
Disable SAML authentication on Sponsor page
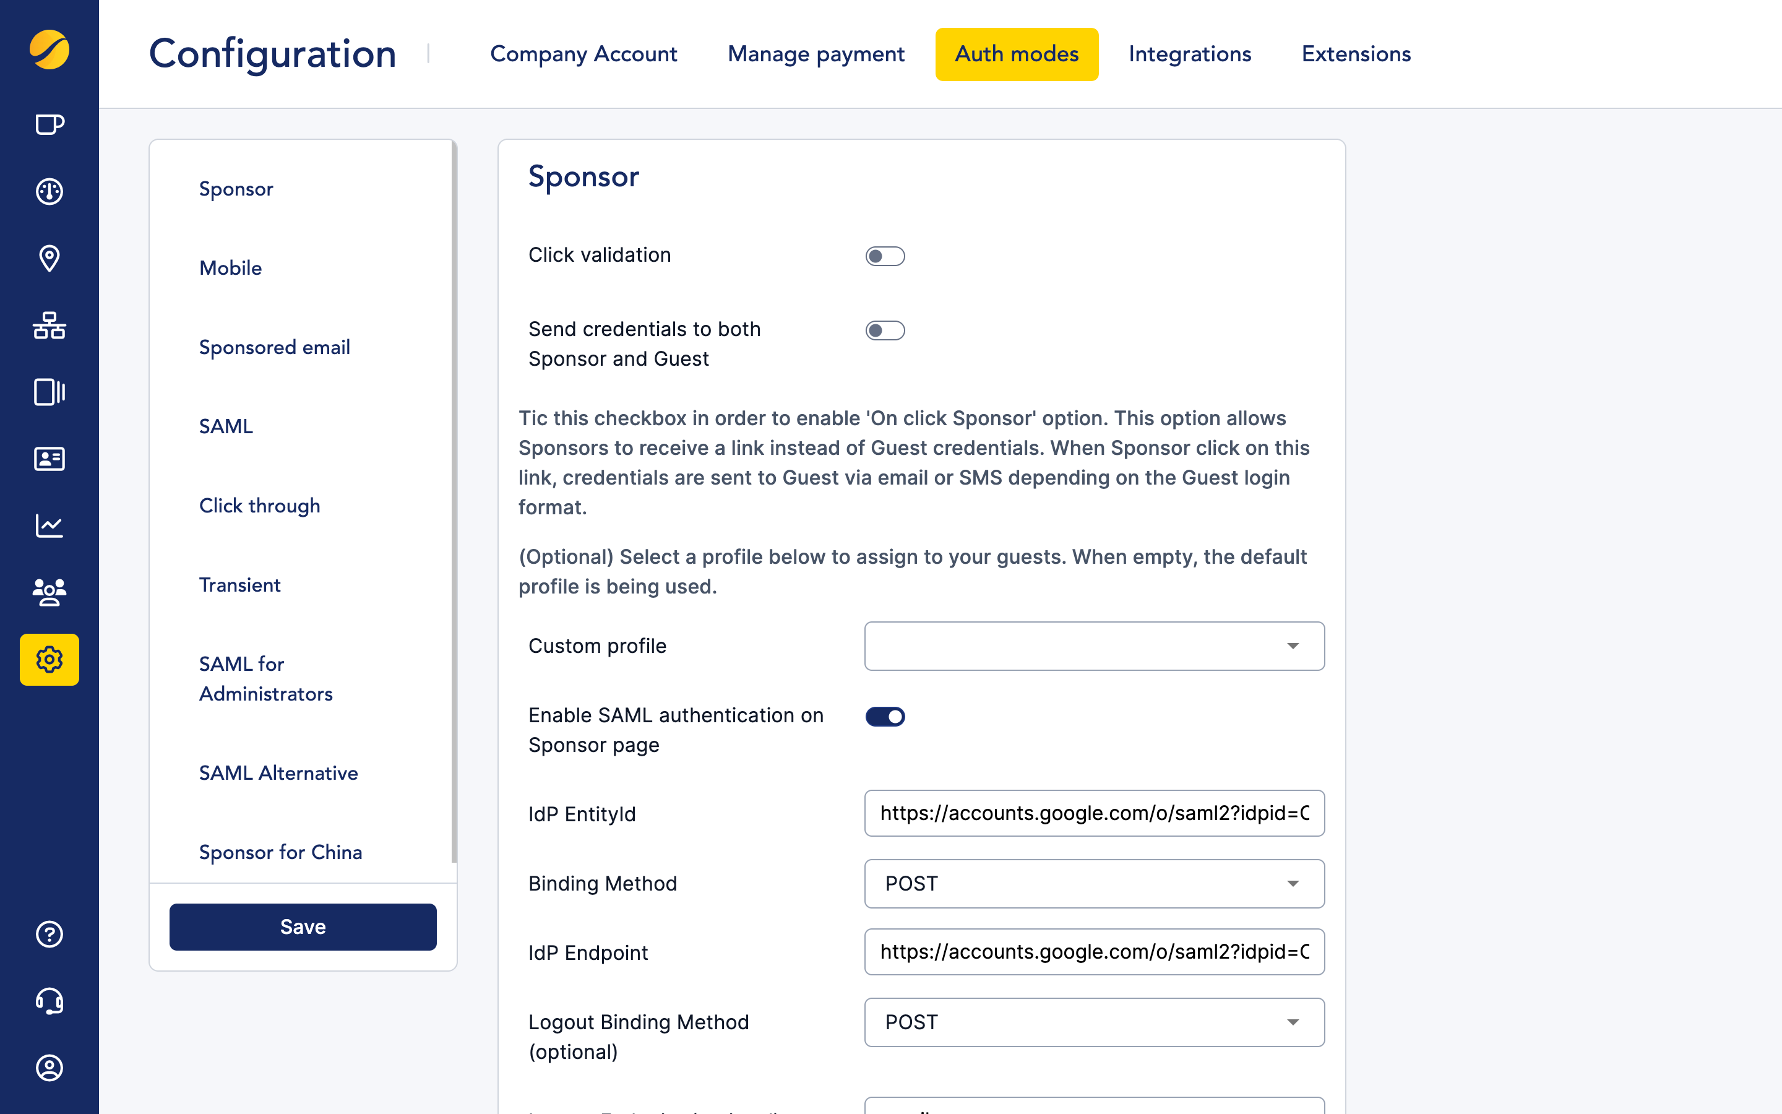click(885, 715)
